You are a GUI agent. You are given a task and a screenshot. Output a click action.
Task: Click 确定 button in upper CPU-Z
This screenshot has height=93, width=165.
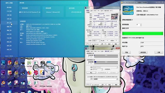point(116,44)
